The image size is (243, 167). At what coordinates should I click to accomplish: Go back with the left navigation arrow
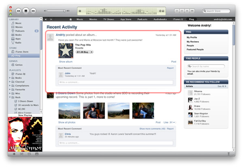(45, 19)
